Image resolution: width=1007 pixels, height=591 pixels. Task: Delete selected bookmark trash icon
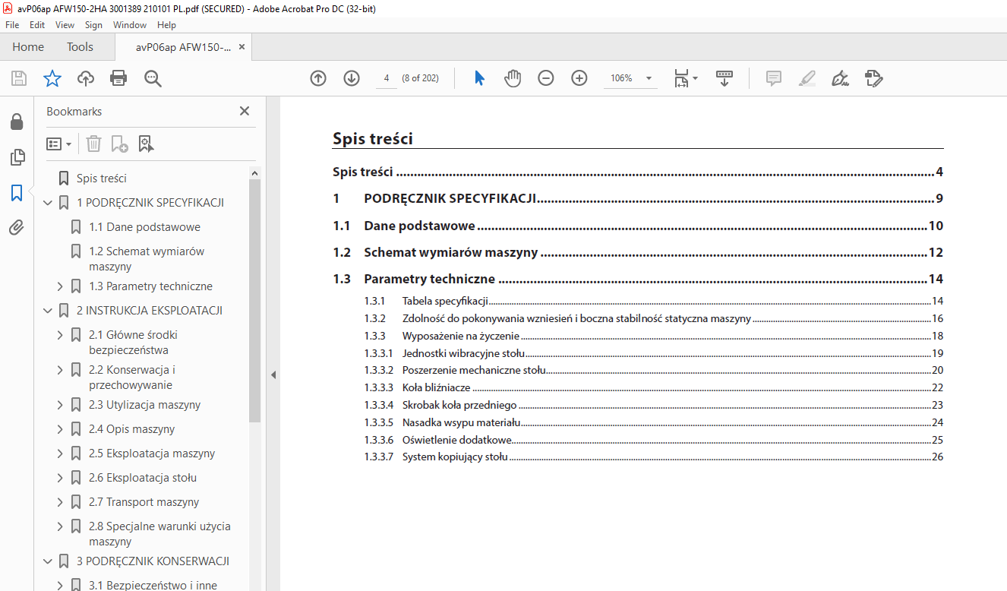93,144
